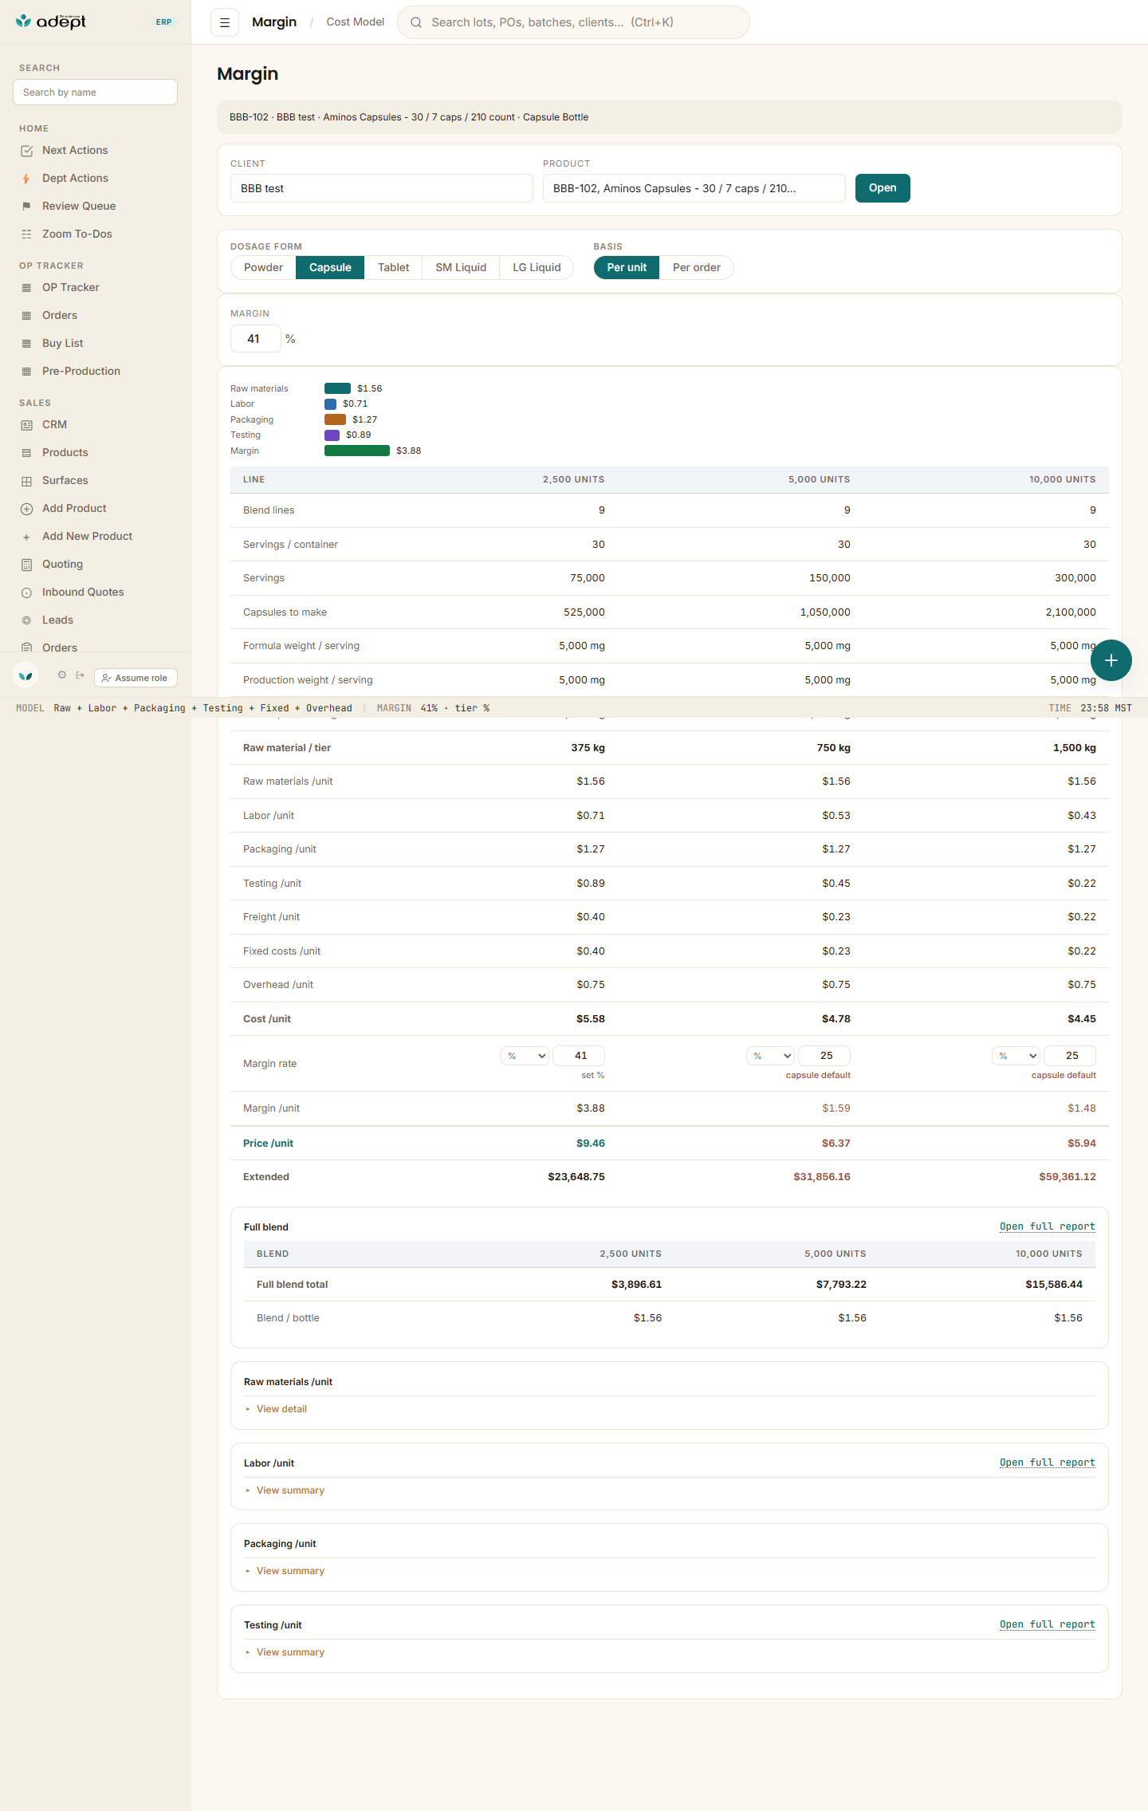Open margin rate type dropdown for 10,000 units
This screenshot has width=1148, height=1811.
[1016, 1056]
